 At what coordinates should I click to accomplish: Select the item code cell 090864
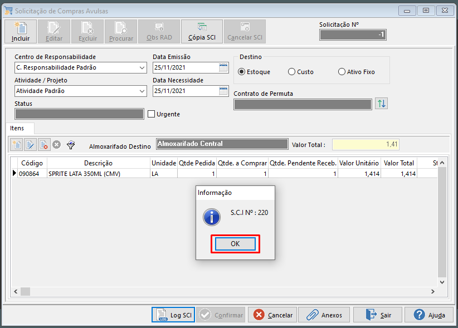coord(32,174)
